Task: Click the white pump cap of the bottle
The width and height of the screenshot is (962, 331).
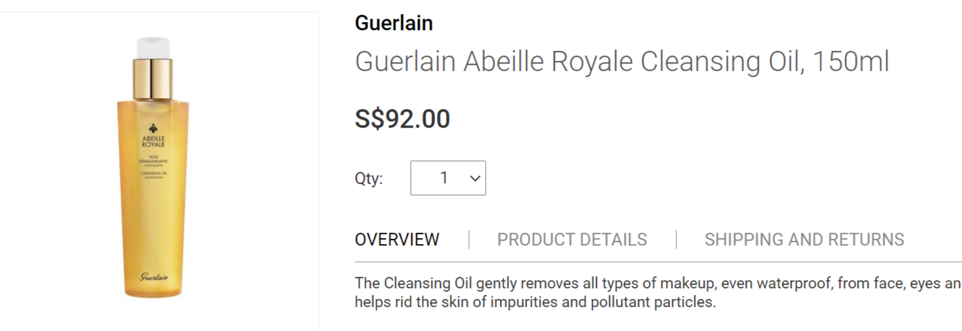Action: [153, 47]
